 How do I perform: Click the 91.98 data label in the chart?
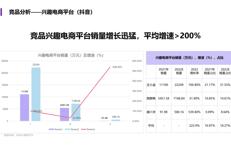click(x=105, y=118)
